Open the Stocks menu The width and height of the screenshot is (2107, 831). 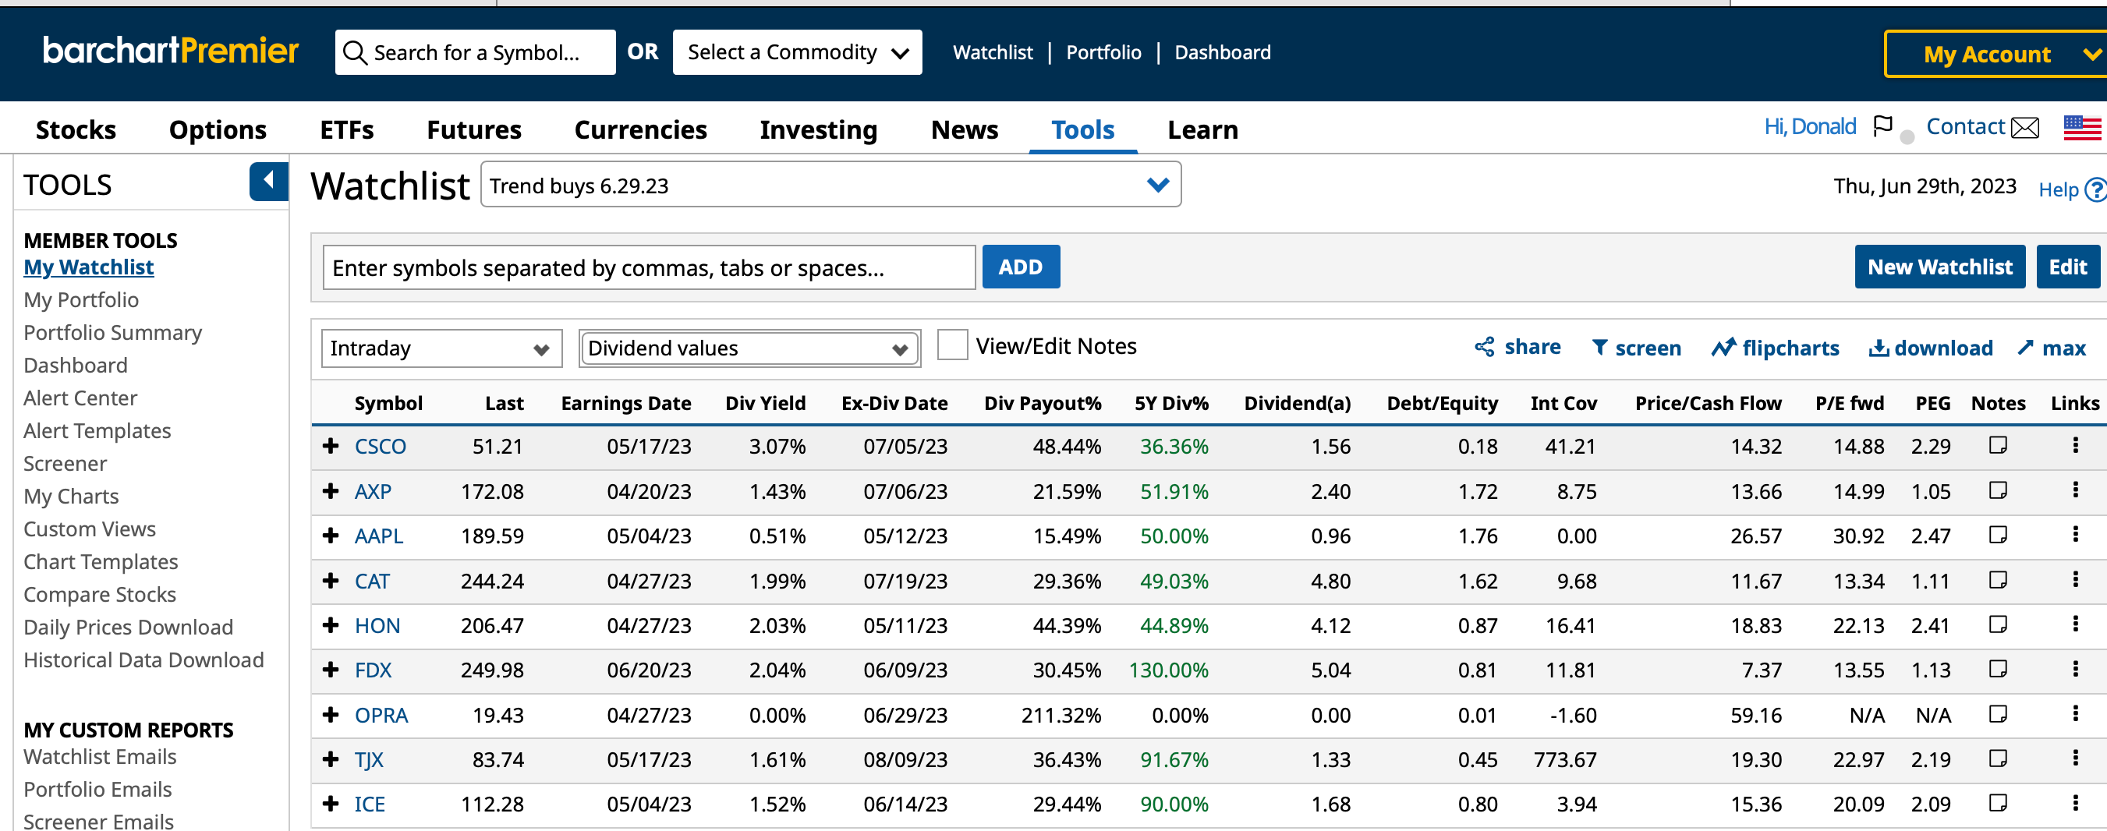[x=76, y=130]
